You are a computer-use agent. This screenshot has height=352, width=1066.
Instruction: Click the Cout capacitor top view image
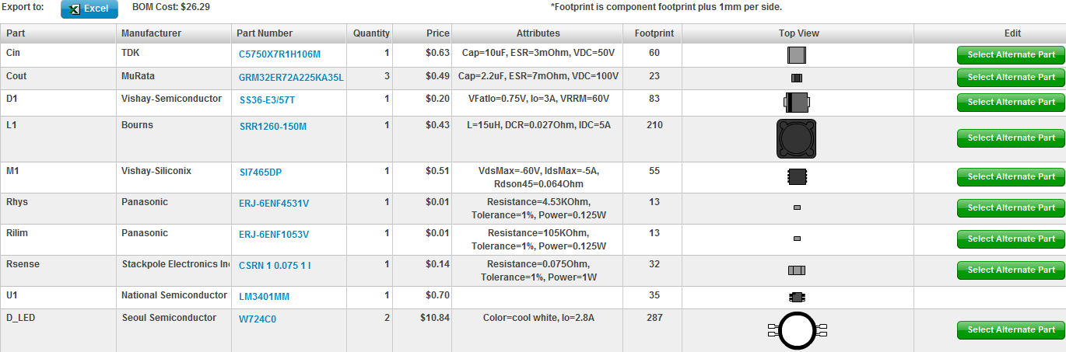pyautogui.click(x=797, y=78)
